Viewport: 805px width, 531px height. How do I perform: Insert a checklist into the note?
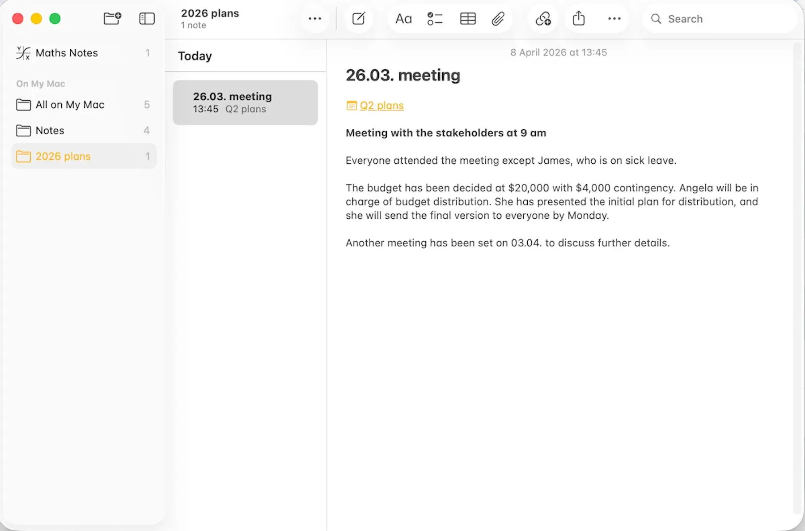[434, 19]
